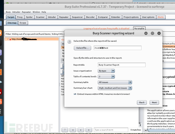Click the Next button
Viewport: 175px width, 134px height.
click(x=154, y=102)
